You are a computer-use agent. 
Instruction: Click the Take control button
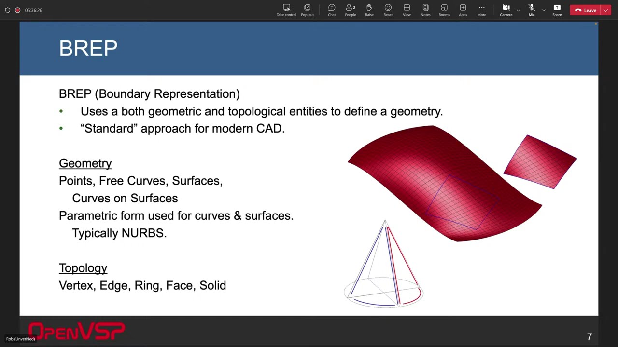(286, 10)
